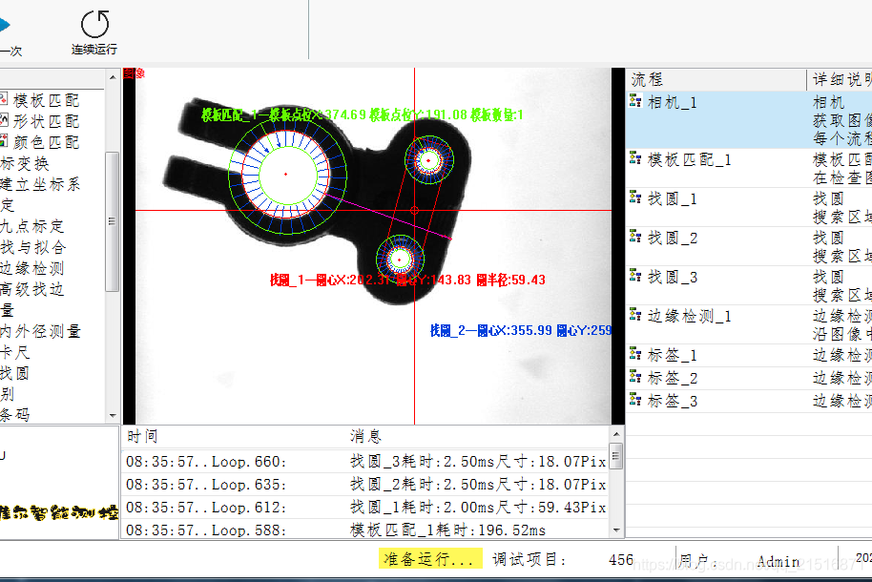Click red crosshair center on image
Image resolution: width=872 pixels, height=582 pixels.
414,210
